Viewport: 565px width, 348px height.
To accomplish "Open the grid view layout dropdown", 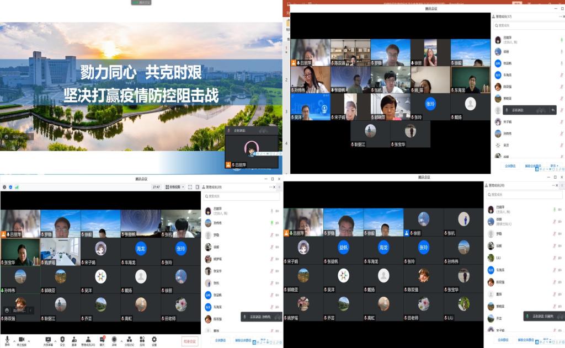I will click(x=175, y=187).
